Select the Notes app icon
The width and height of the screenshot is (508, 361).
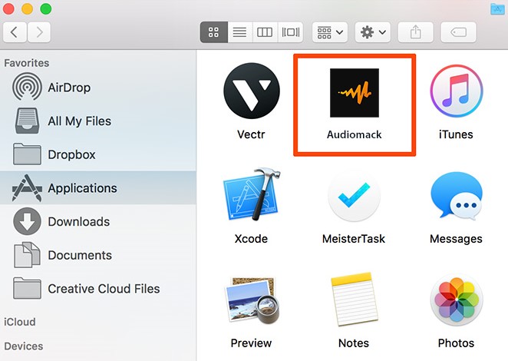354,299
